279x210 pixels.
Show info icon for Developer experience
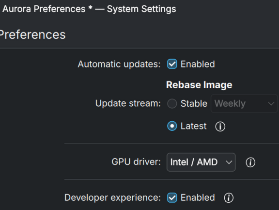click(229, 198)
